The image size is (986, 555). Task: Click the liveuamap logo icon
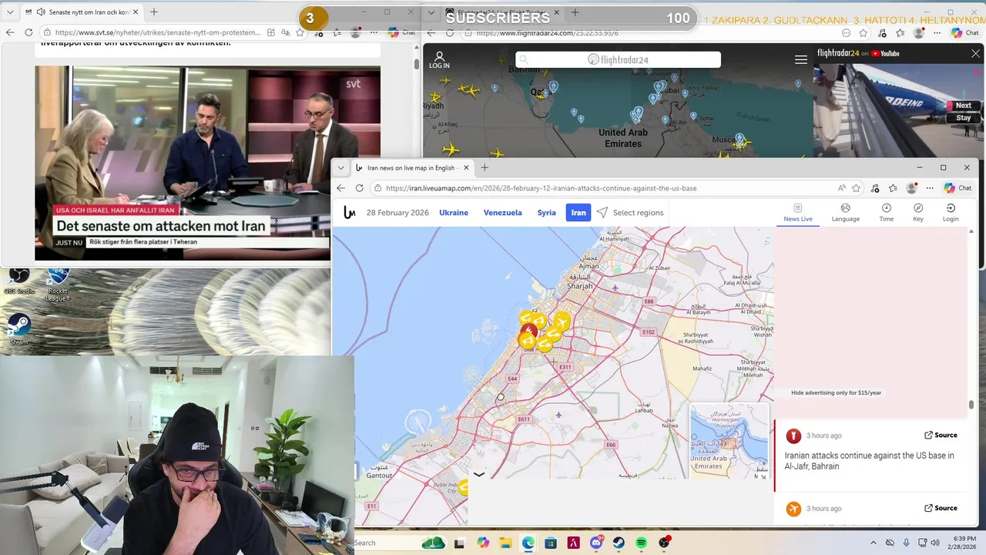349,213
